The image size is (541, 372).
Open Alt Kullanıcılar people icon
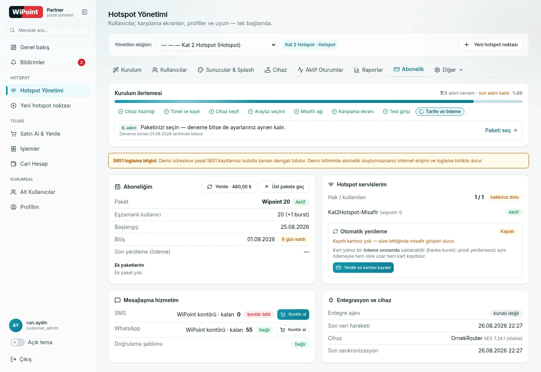pyautogui.click(x=14, y=192)
